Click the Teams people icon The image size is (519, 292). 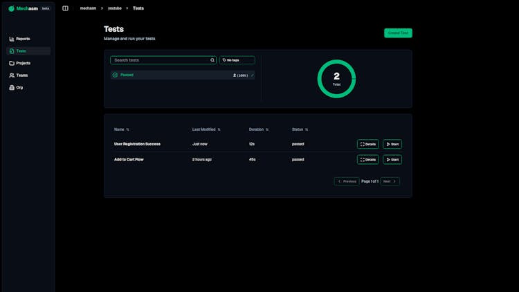pos(12,75)
